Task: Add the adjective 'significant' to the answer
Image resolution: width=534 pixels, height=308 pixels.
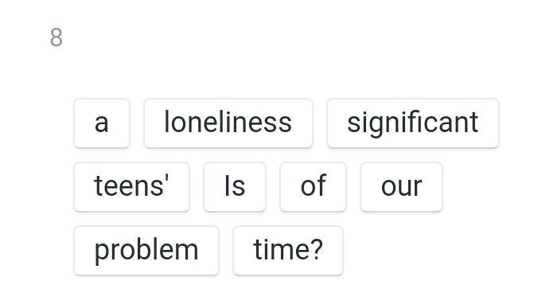Action: [413, 123]
